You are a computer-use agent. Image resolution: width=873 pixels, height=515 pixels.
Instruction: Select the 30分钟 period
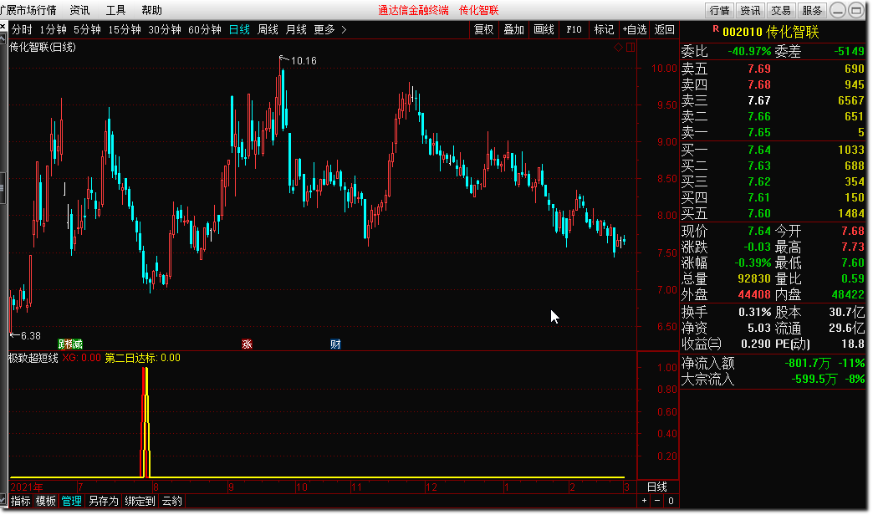[x=164, y=29]
